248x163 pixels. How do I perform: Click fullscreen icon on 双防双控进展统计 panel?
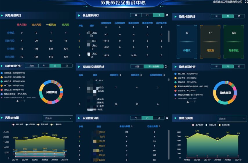(166, 66)
